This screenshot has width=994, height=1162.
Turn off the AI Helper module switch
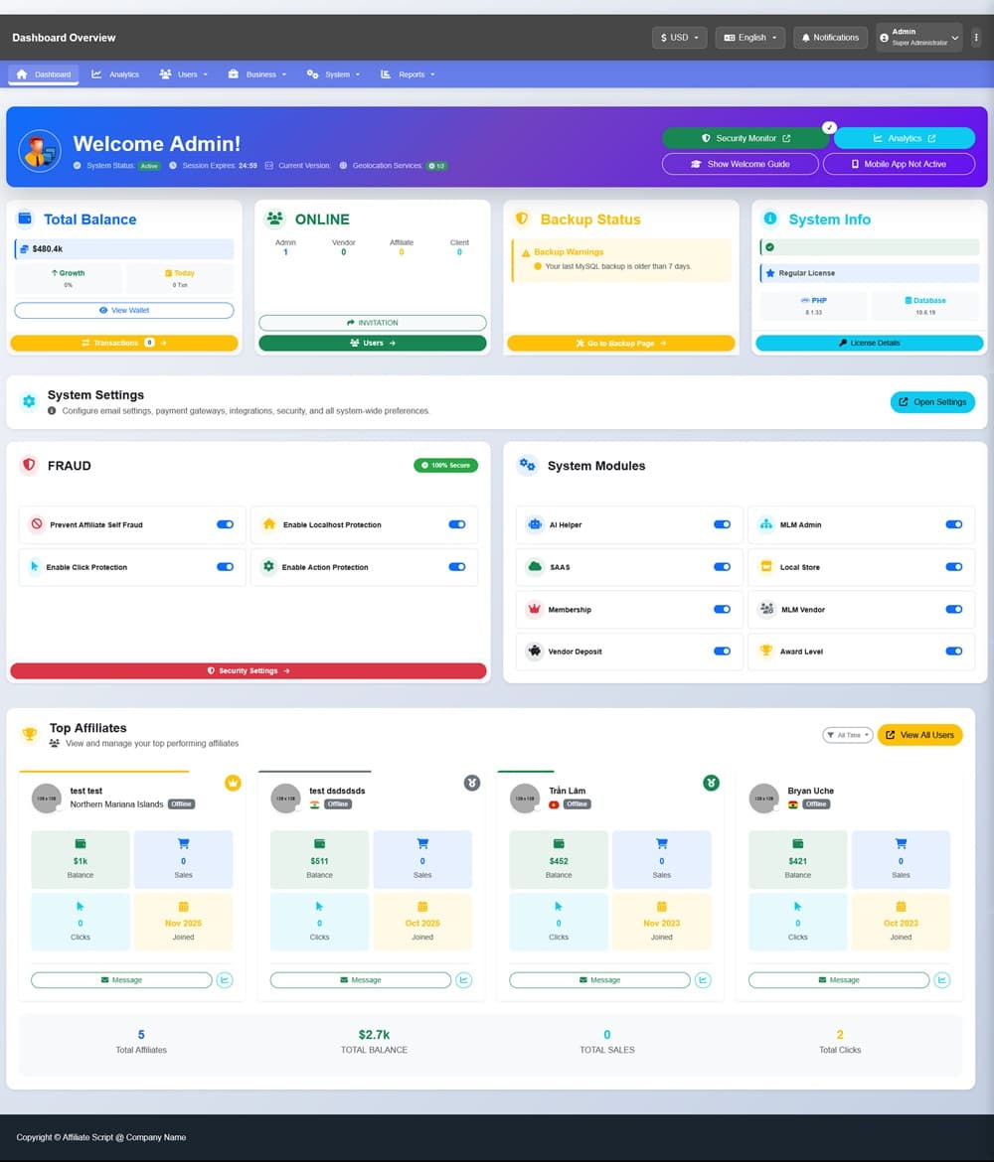point(722,524)
